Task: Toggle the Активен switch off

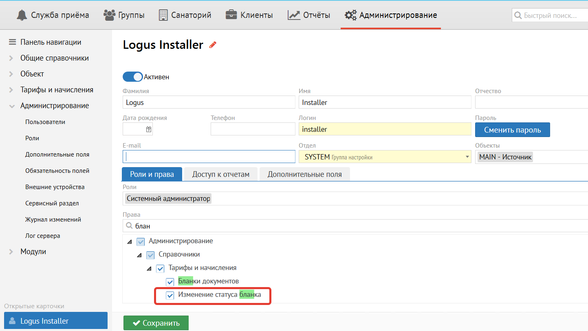Action: point(133,77)
